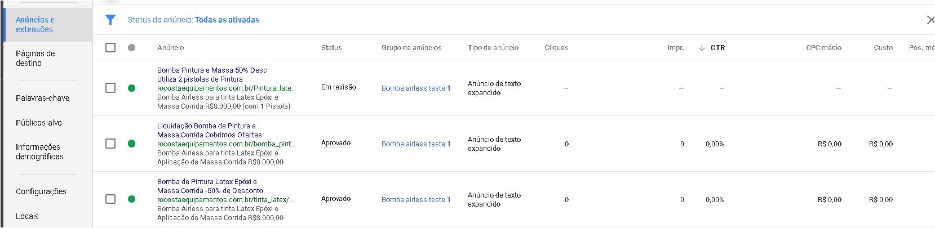This screenshot has width=935, height=228.
Task: Open Em revisão status details
Action: pos(339,87)
